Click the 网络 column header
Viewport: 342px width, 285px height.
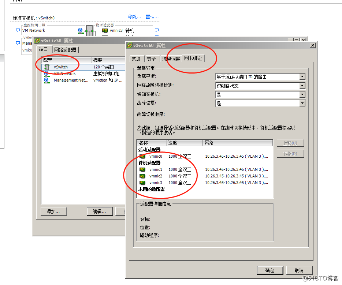tap(238, 143)
